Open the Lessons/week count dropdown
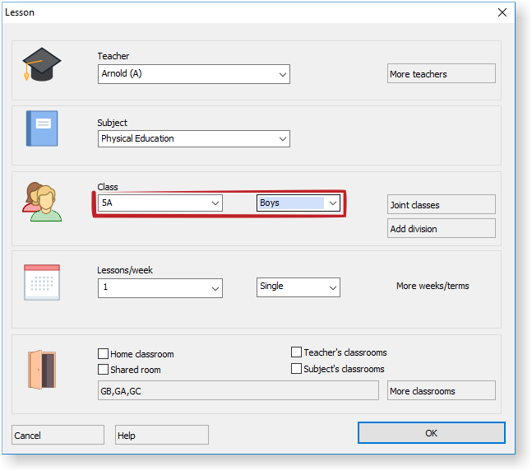 (160, 287)
